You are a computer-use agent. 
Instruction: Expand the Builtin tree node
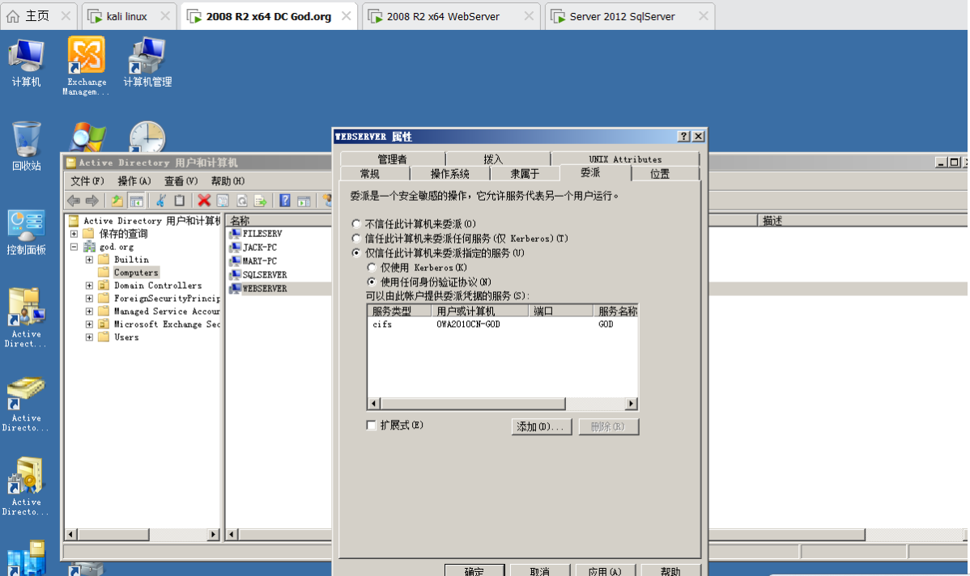[x=89, y=260]
